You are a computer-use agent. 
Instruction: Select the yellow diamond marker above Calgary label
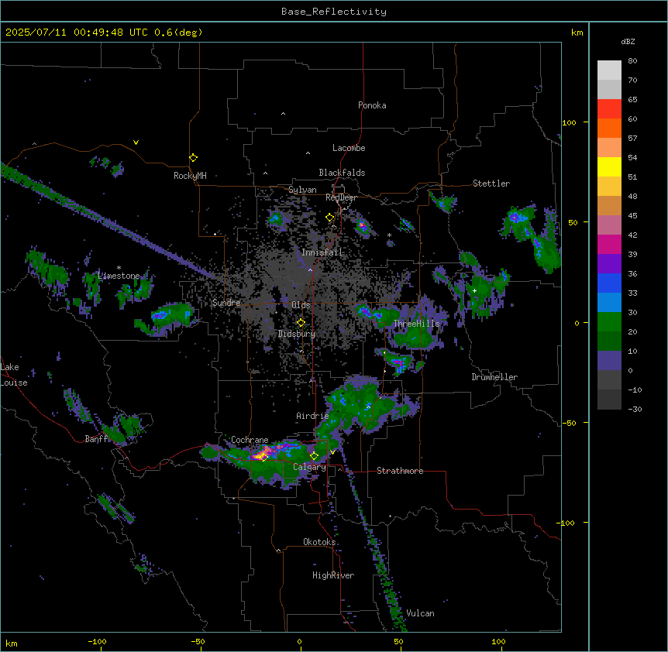coord(314,456)
